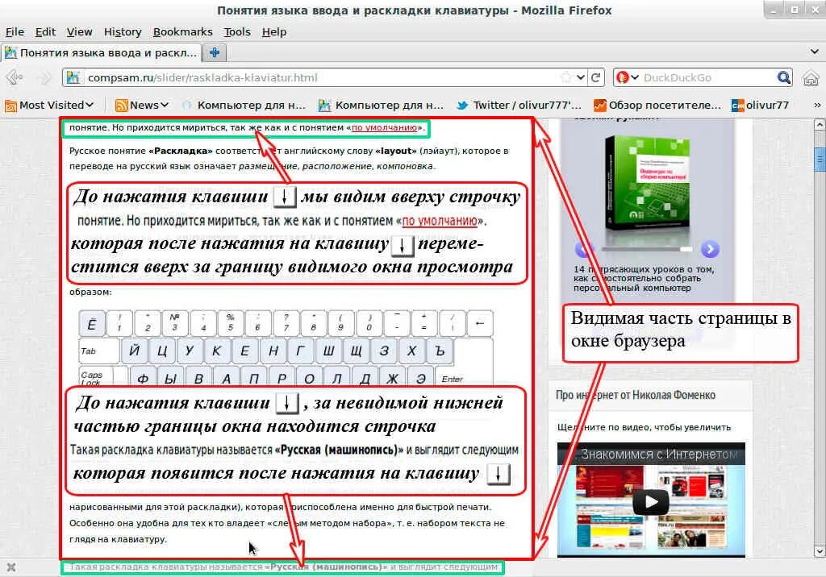
Task: Open the 'Обзор посетителе...' bookmark
Action: [657, 106]
